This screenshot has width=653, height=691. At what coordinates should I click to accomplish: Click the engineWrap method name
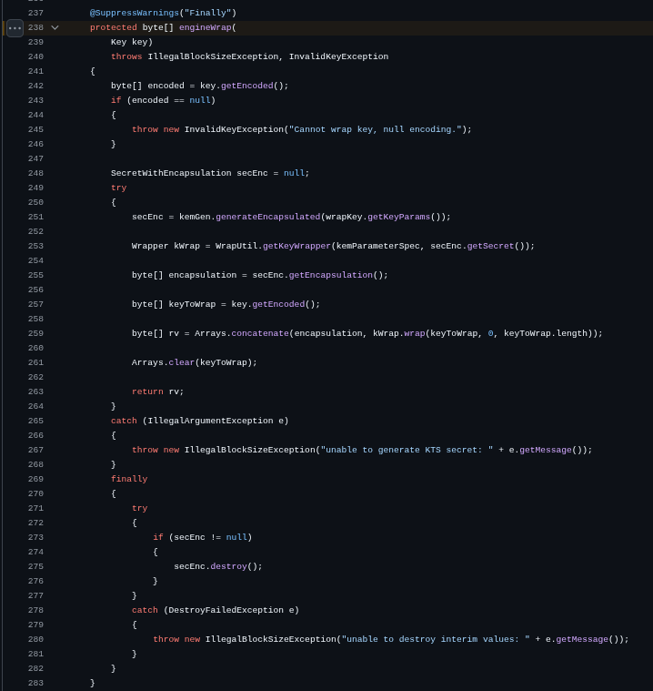(x=205, y=27)
